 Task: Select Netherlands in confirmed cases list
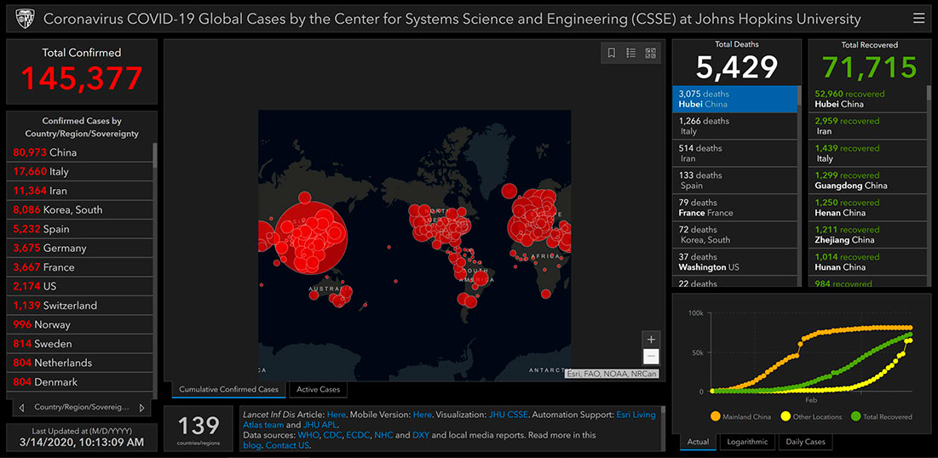point(80,363)
